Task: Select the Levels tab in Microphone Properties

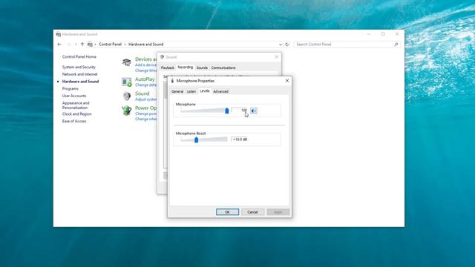Action: (x=205, y=90)
